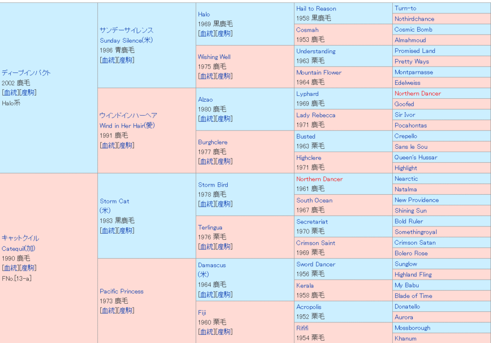Select the Highclere ancestor link
This screenshot has height=343, width=491.
(308, 158)
